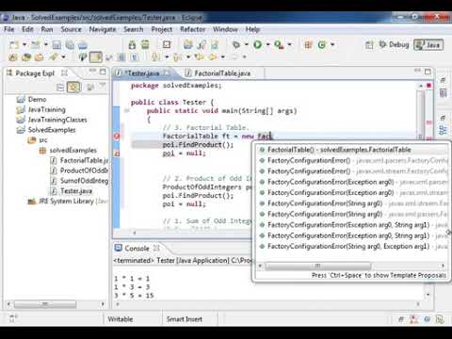Toggle Link with Editor in Package Explorer
The width and height of the screenshot is (452, 339).
pyautogui.click(x=73, y=87)
